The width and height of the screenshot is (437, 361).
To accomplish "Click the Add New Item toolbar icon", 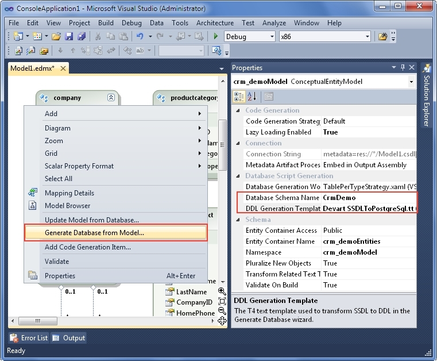I will [x=37, y=36].
